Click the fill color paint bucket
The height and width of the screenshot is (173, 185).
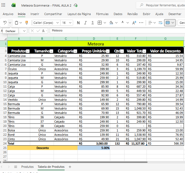pos(111,23)
